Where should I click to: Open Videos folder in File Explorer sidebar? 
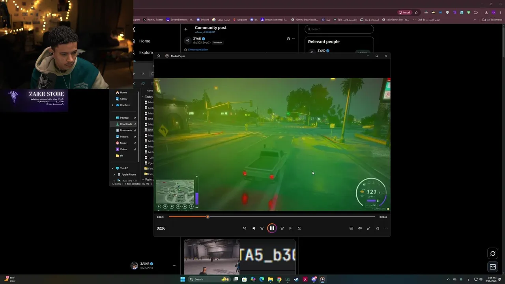[123, 149]
